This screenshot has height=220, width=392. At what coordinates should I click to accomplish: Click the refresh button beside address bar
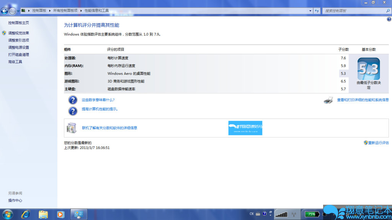pos(317,11)
